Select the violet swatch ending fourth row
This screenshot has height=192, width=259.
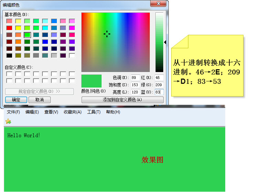point(72,42)
